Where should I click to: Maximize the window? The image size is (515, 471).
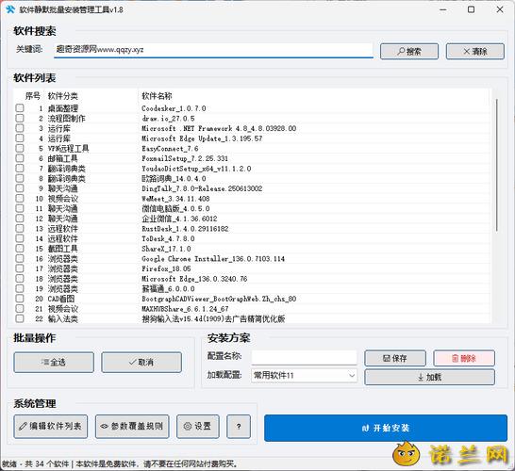471,9
